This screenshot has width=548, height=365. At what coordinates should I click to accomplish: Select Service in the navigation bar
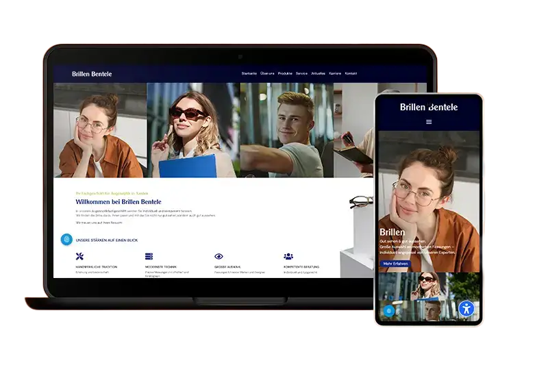tap(301, 73)
